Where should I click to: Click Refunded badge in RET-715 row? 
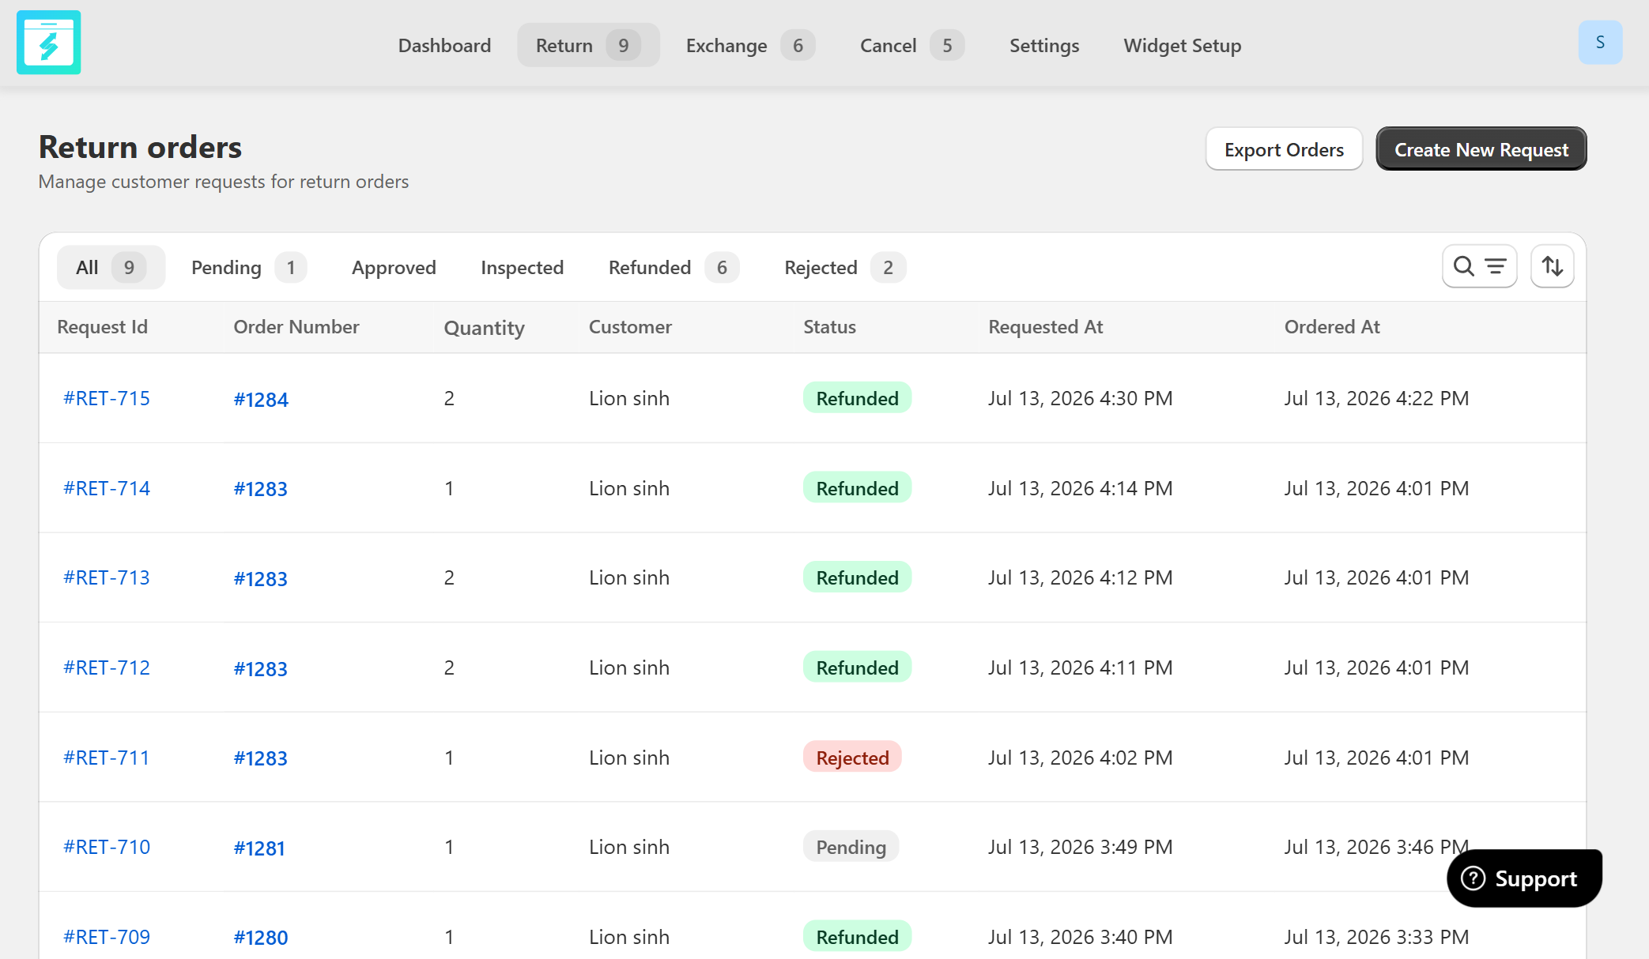tap(857, 398)
